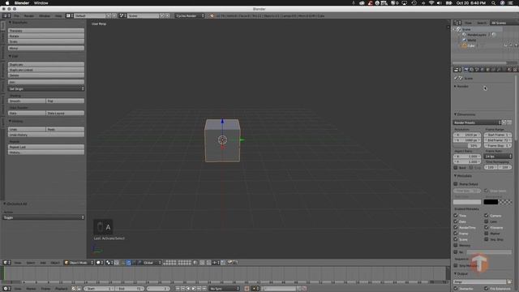Click the World icon in outliner
519x292 pixels.
tap(464, 40)
